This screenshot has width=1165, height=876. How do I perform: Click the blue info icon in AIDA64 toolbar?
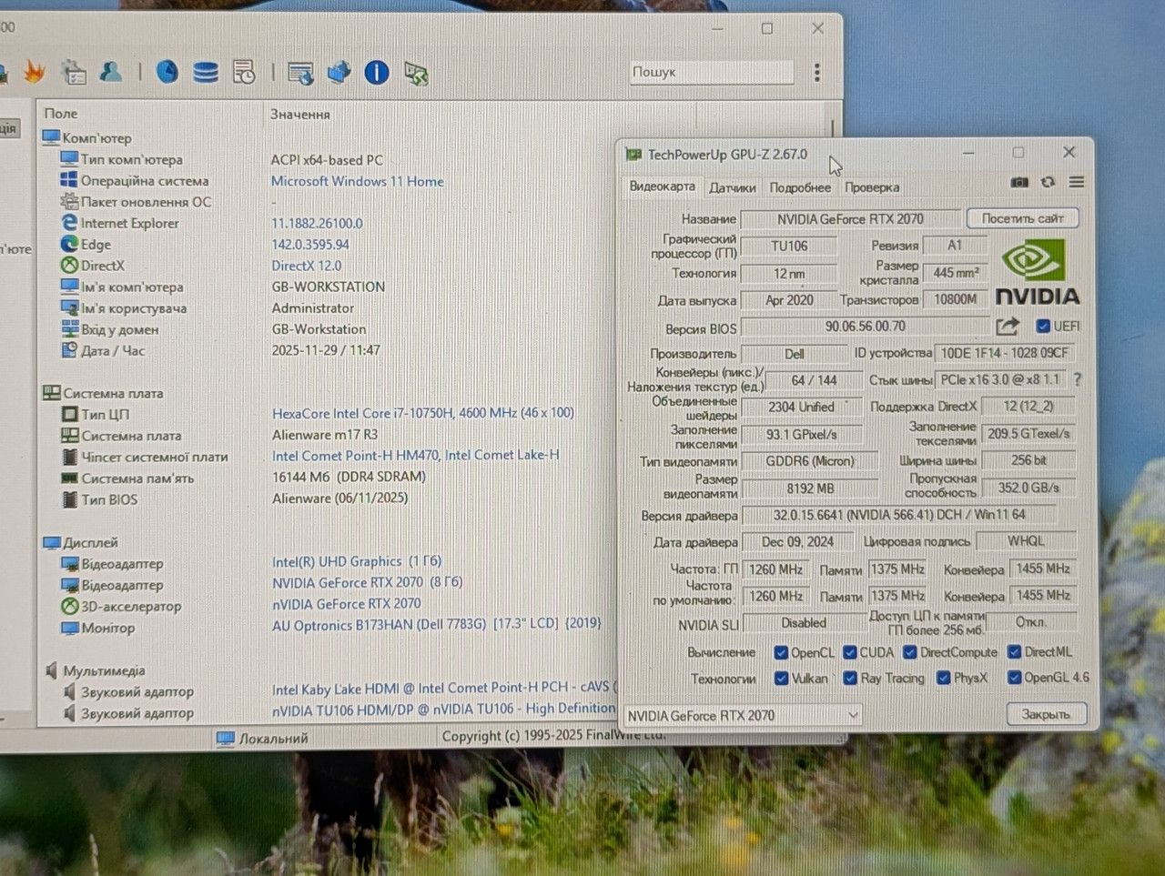pyautogui.click(x=377, y=73)
